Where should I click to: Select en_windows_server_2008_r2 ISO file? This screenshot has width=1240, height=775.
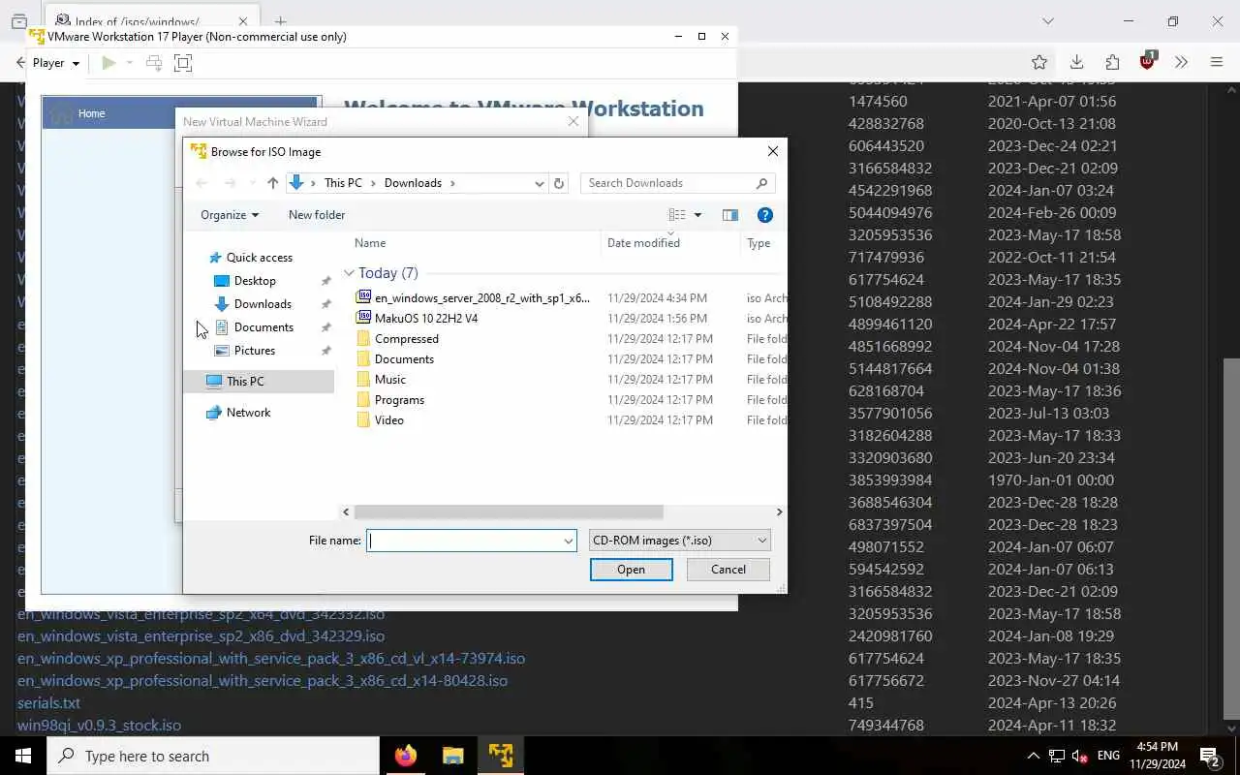[474, 298]
